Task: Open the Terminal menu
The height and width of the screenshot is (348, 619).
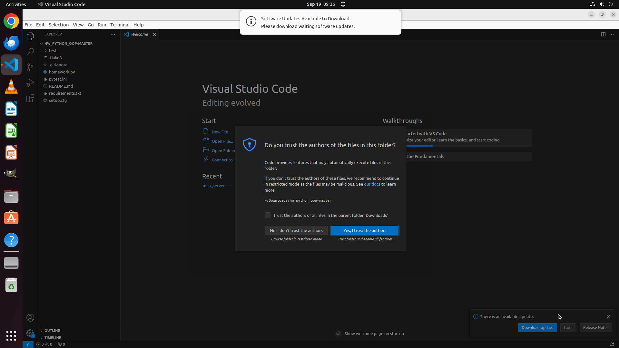Action: point(120,24)
